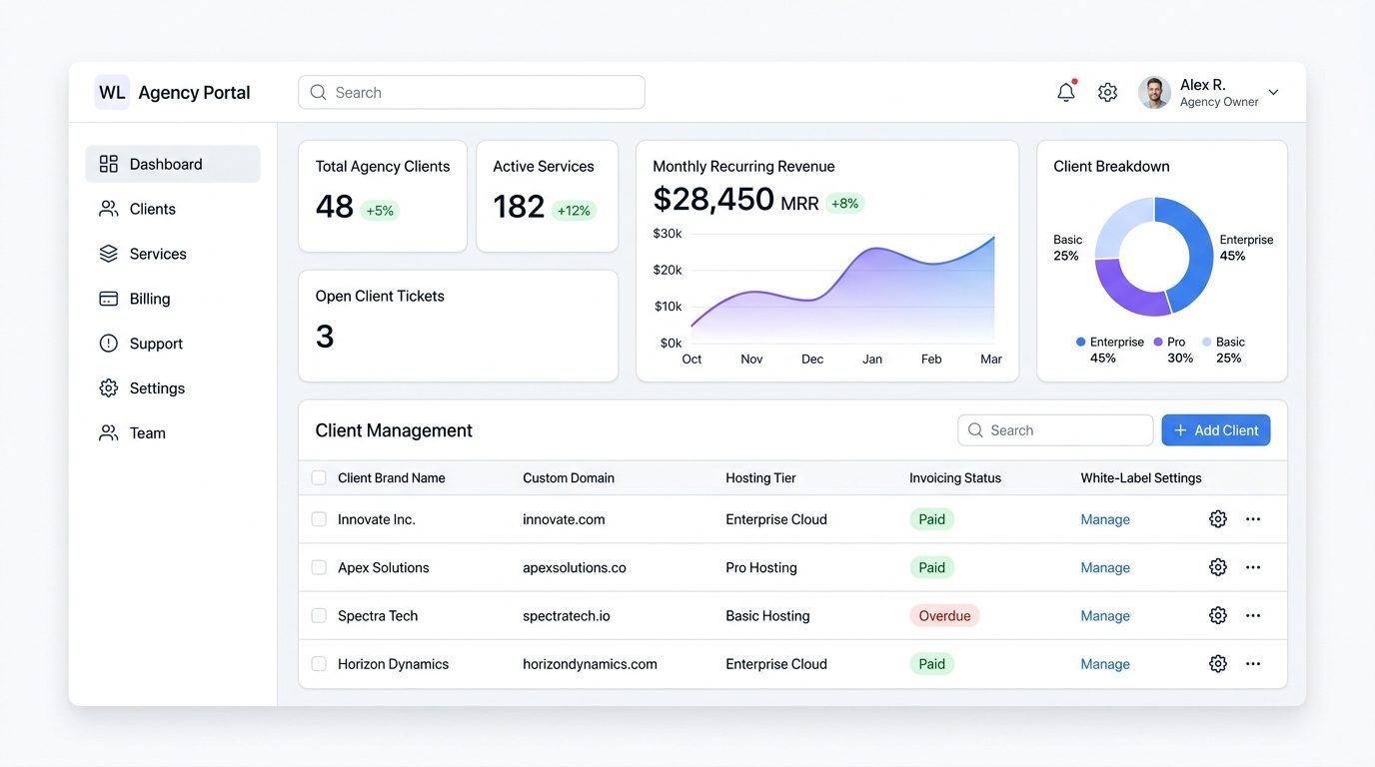Click Manage link for Spectra Tech
1375x767 pixels.
point(1105,616)
